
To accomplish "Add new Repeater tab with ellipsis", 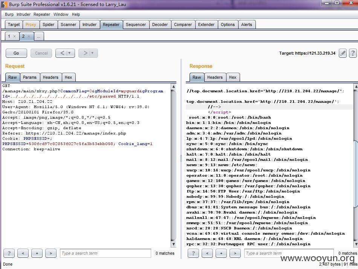I will (x=39, y=36).
